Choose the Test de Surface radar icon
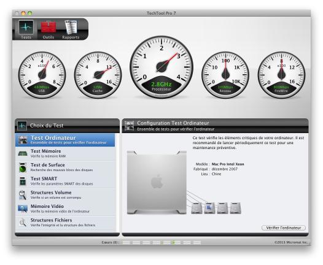Viewport: 323px width, 265px height. click(23, 167)
